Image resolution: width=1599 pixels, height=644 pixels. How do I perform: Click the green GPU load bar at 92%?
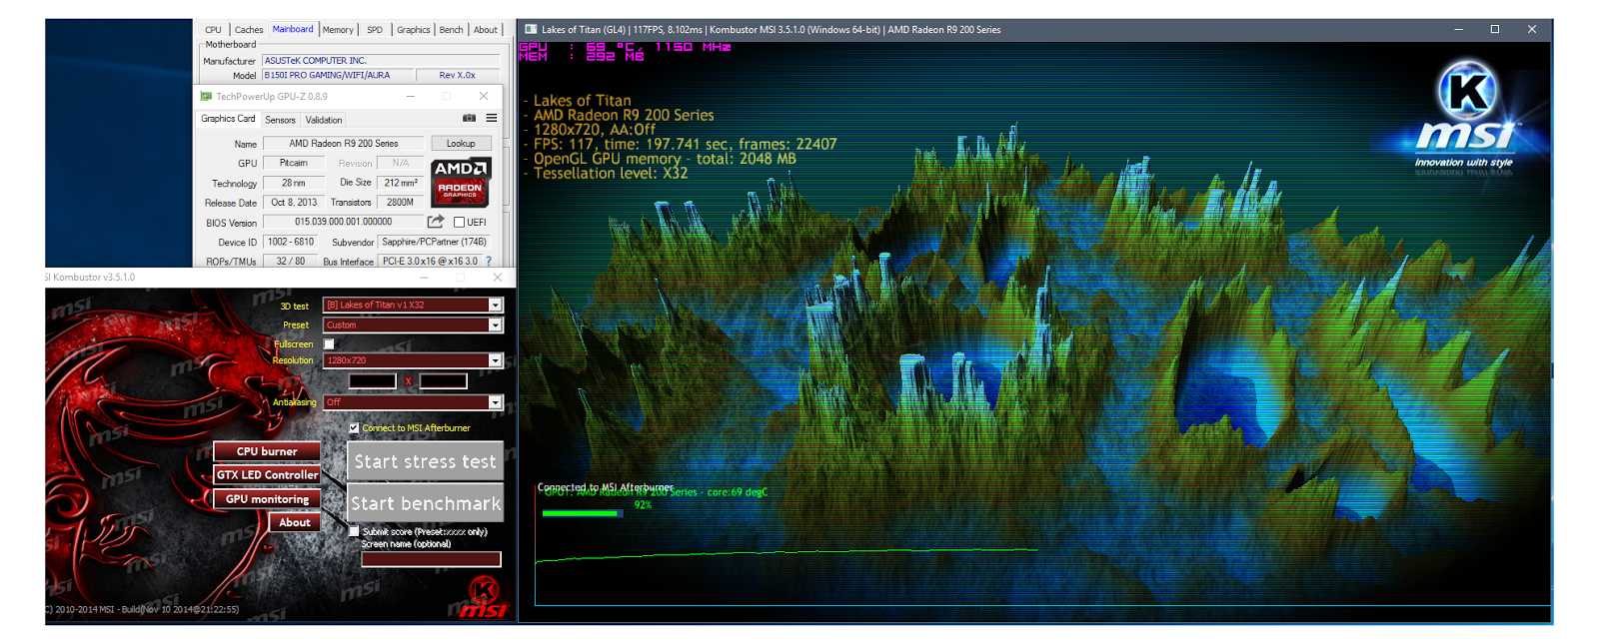[x=583, y=513]
